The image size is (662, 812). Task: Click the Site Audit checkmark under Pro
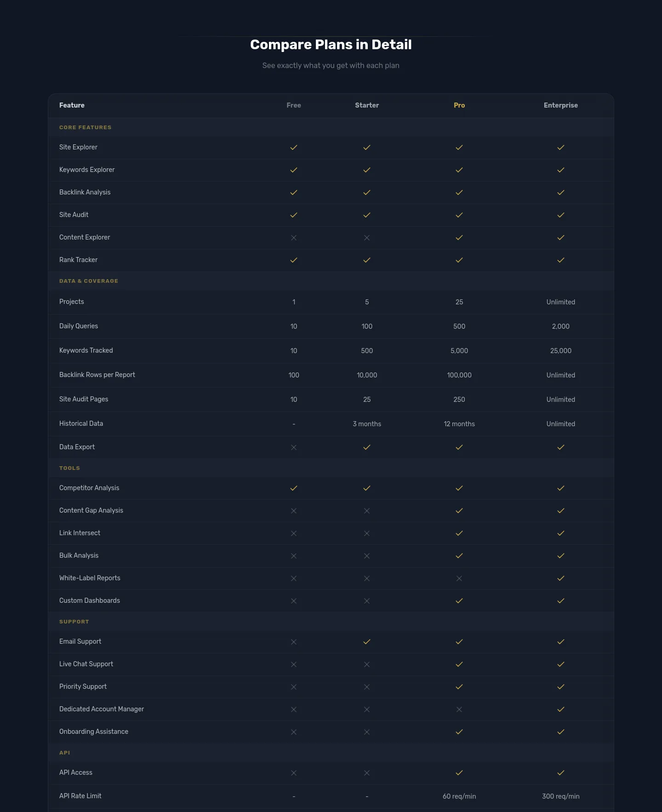point(459,215)
